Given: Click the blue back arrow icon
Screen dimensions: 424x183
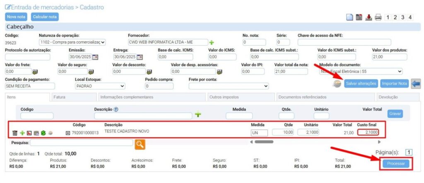Looking at the screenshot, I should pyautogui.click(x=415, y=83).
